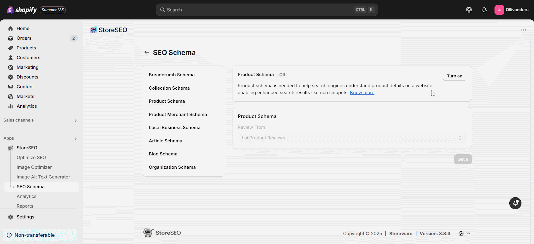Expand the Apps section chevron

[x=76, y=139]
